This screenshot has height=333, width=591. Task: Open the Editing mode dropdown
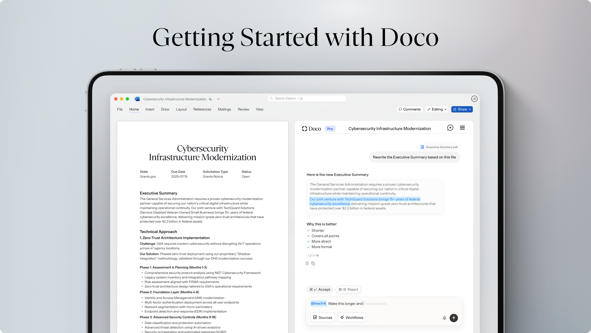point(437,109)
